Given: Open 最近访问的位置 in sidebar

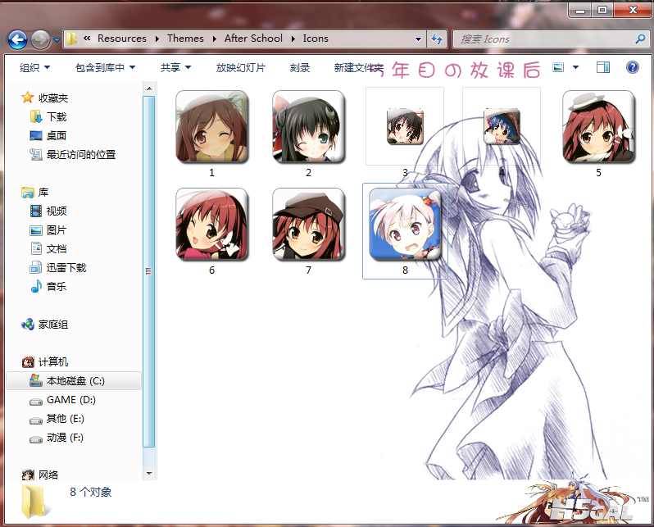Looking at the screenshot, I should point(73,155).
